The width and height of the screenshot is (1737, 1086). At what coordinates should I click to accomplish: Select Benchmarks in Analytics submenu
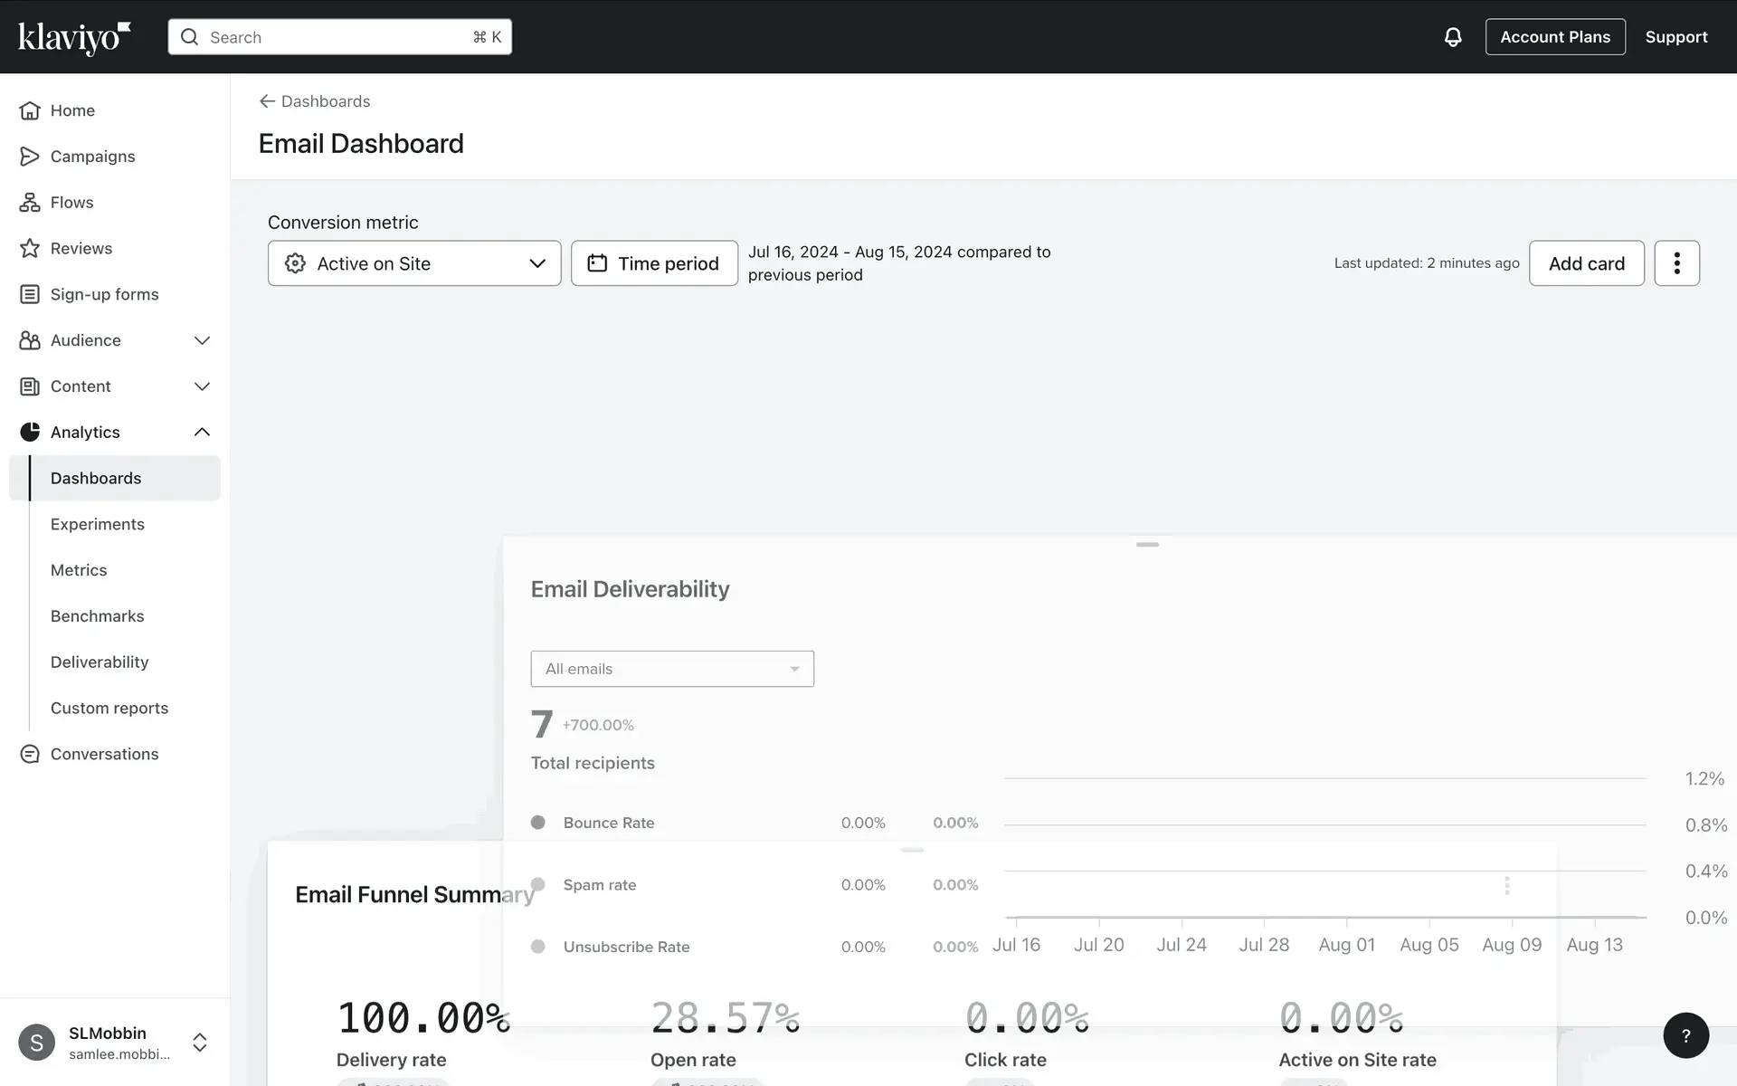click(x=97, y=616)
